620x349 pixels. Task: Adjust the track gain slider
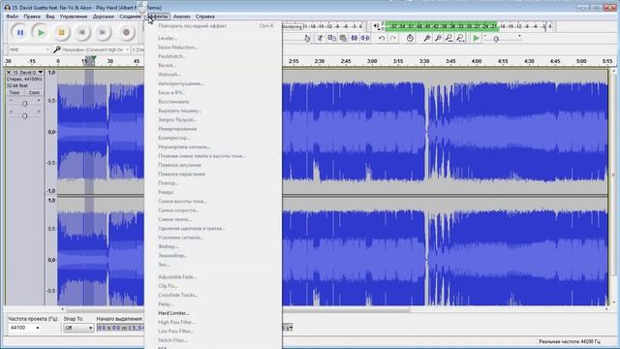[24, 104]
